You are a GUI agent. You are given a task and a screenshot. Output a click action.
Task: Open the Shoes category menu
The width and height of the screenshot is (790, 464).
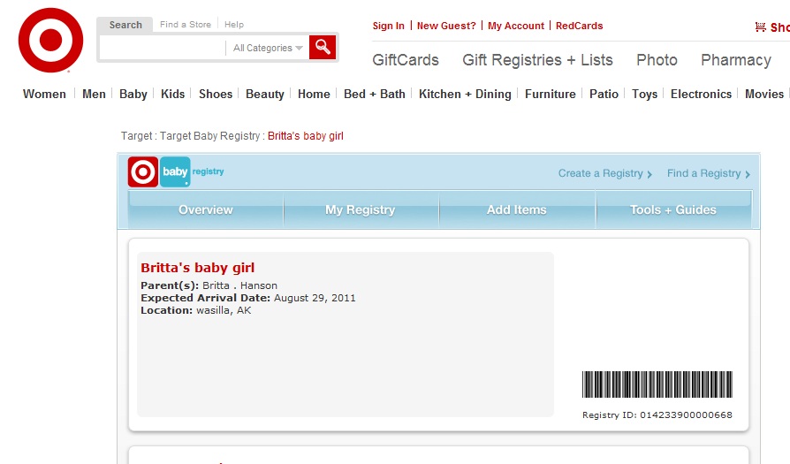(x=216, y=95)
